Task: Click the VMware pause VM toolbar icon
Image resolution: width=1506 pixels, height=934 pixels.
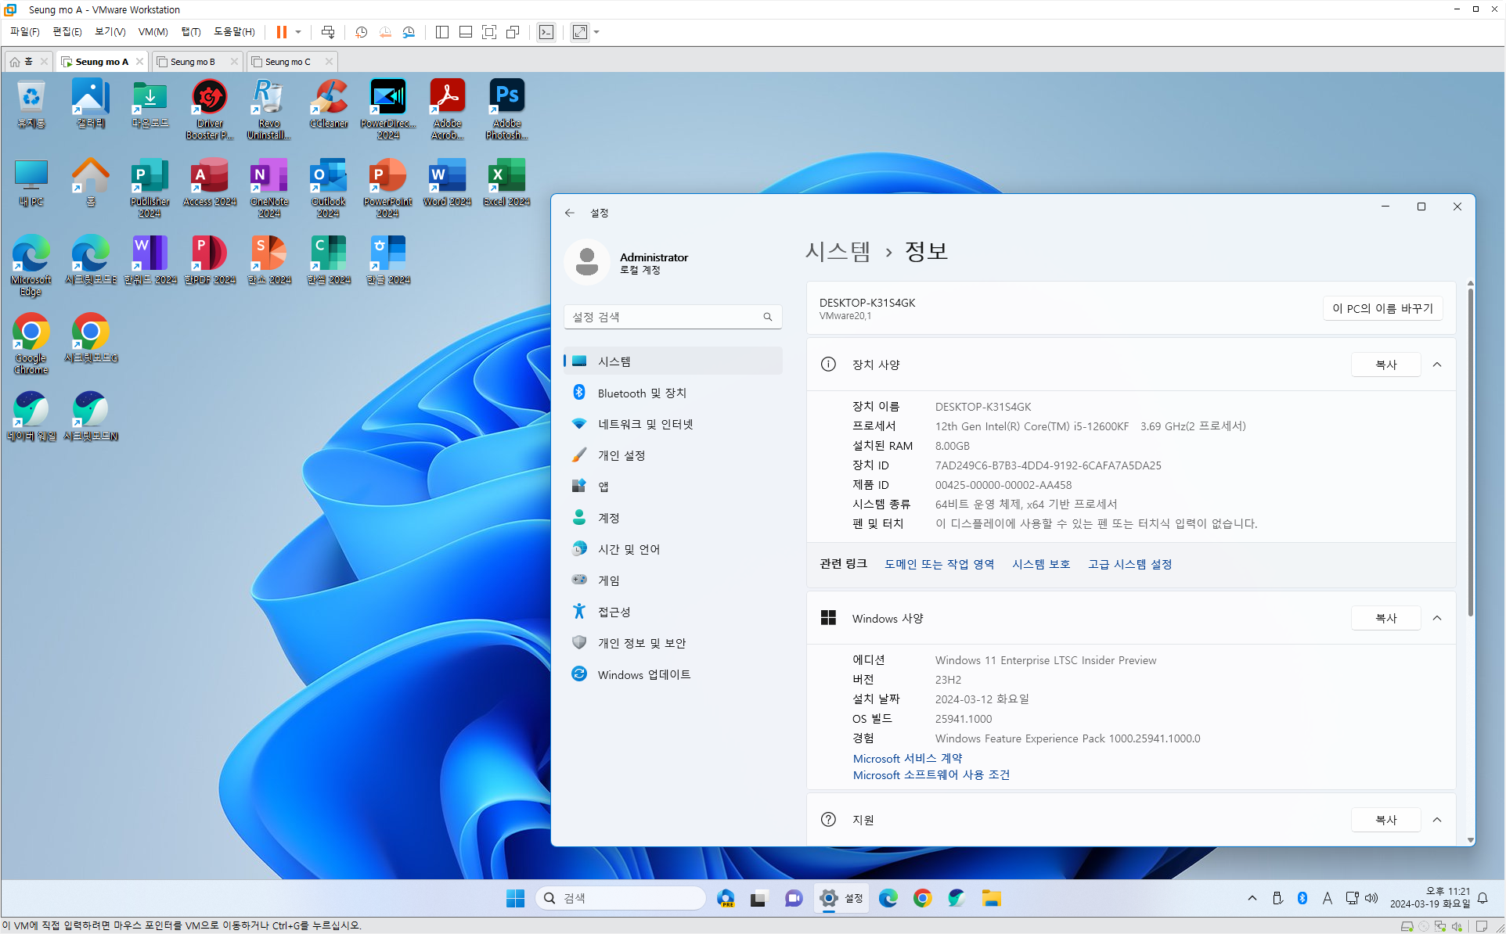Action: [281, 32]
